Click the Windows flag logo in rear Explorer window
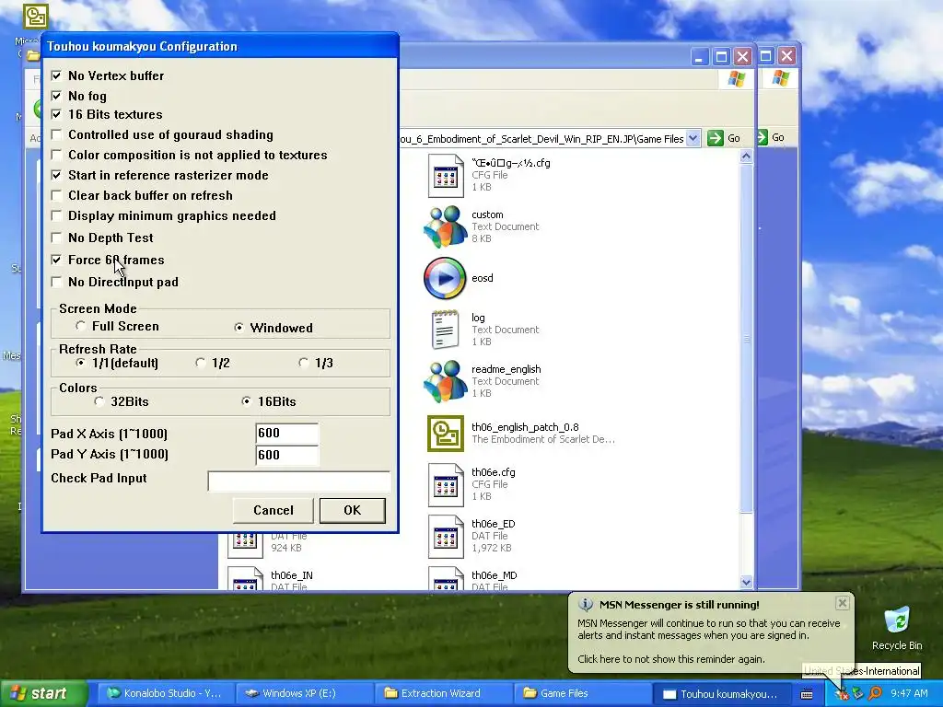Viewport: 943px width, 707px height. pos(781,78)
